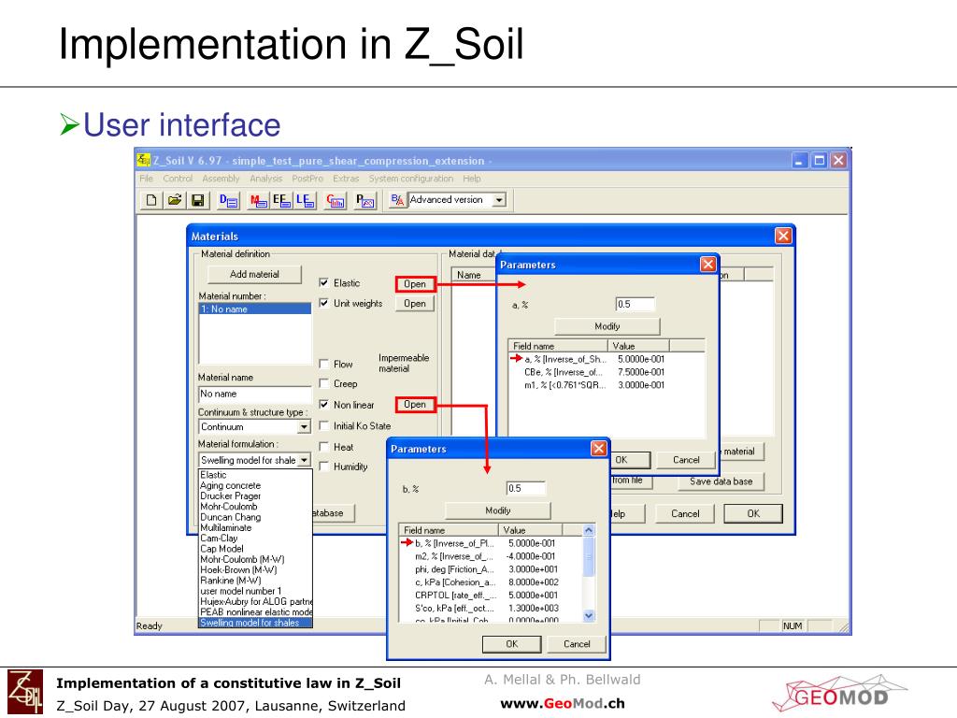Select material '1: No name' in list

point(254,309)
